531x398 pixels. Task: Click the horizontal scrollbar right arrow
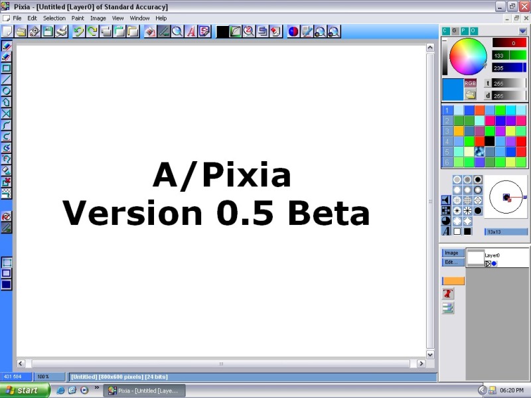point(421,364)
